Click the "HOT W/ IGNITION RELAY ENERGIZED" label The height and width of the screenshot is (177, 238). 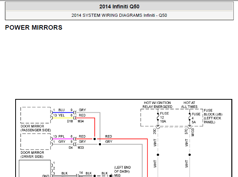157,105
